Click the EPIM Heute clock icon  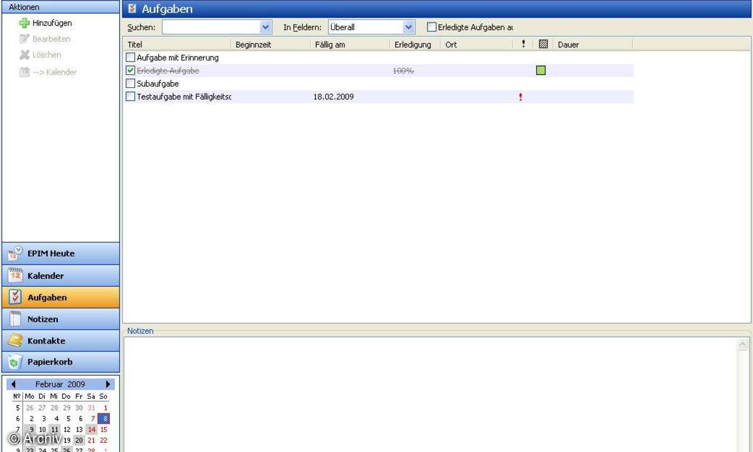[x=15, y=254]
